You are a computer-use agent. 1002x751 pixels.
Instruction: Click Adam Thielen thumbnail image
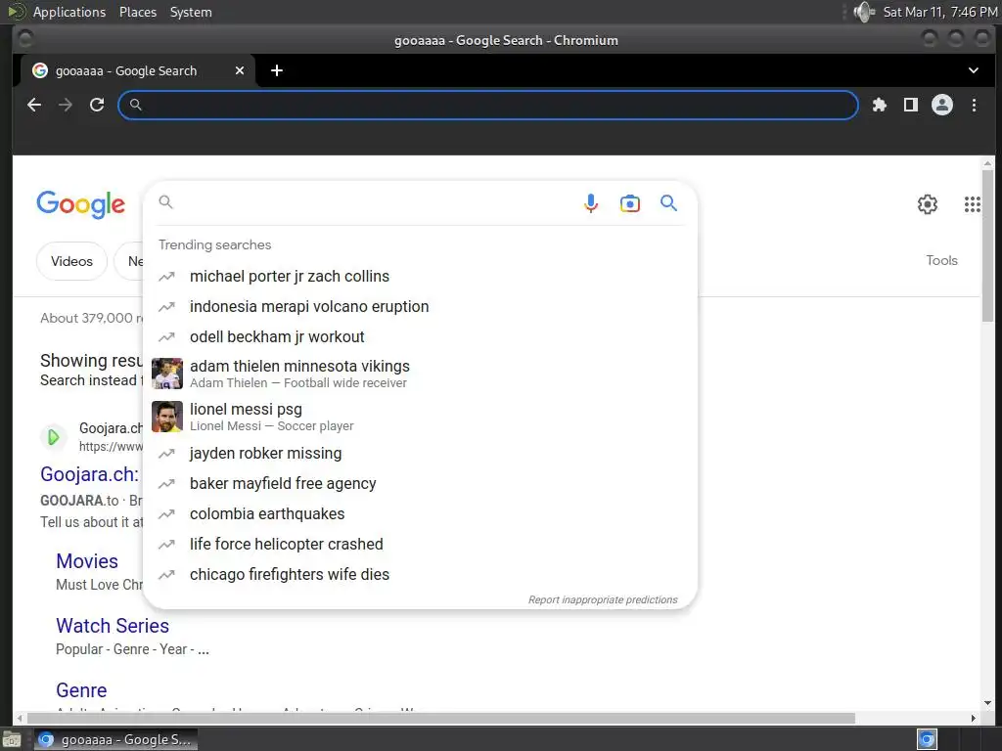(x=166, y=374)
